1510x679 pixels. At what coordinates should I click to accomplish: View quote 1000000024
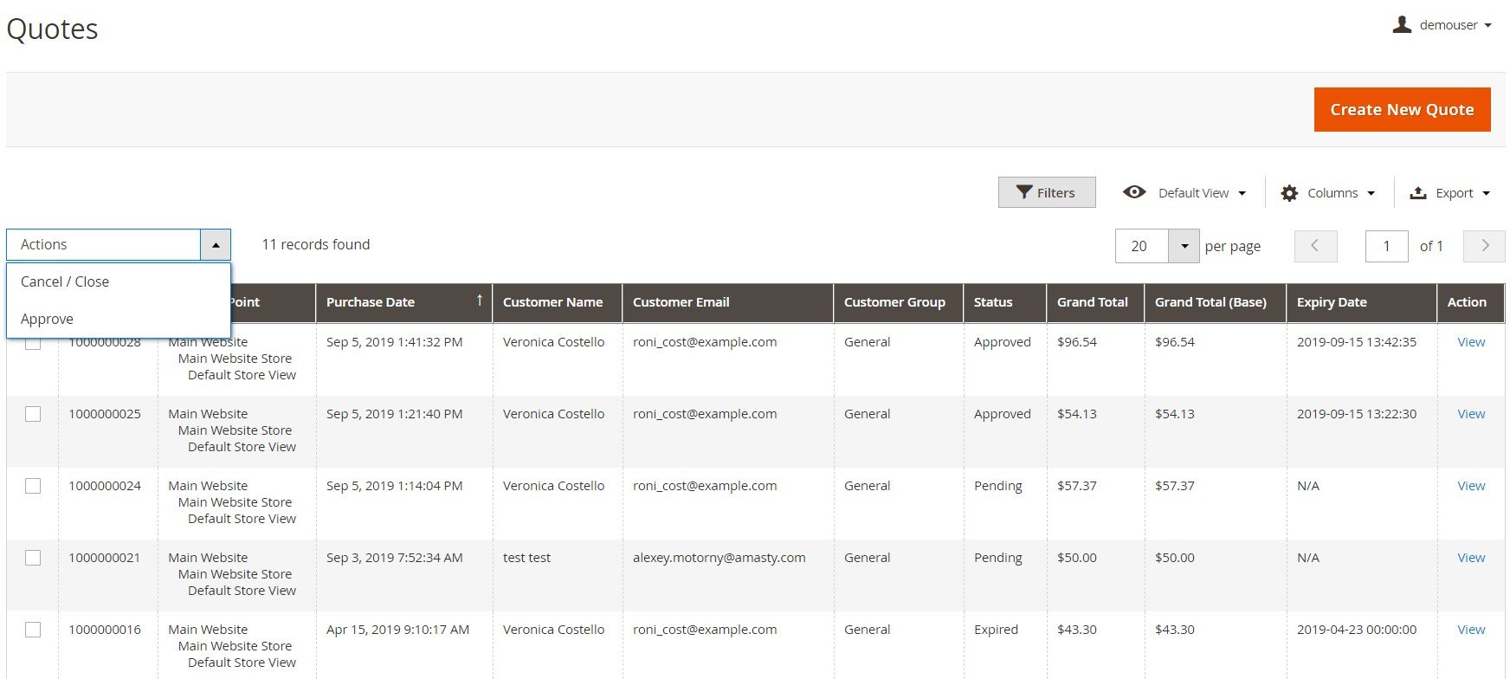tap(1471, 486)
